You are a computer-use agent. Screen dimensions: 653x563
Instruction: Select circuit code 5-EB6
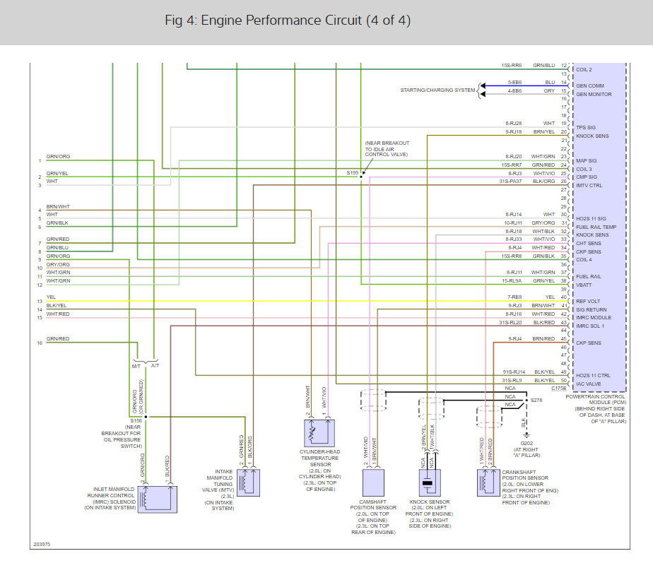pos(514,83)
